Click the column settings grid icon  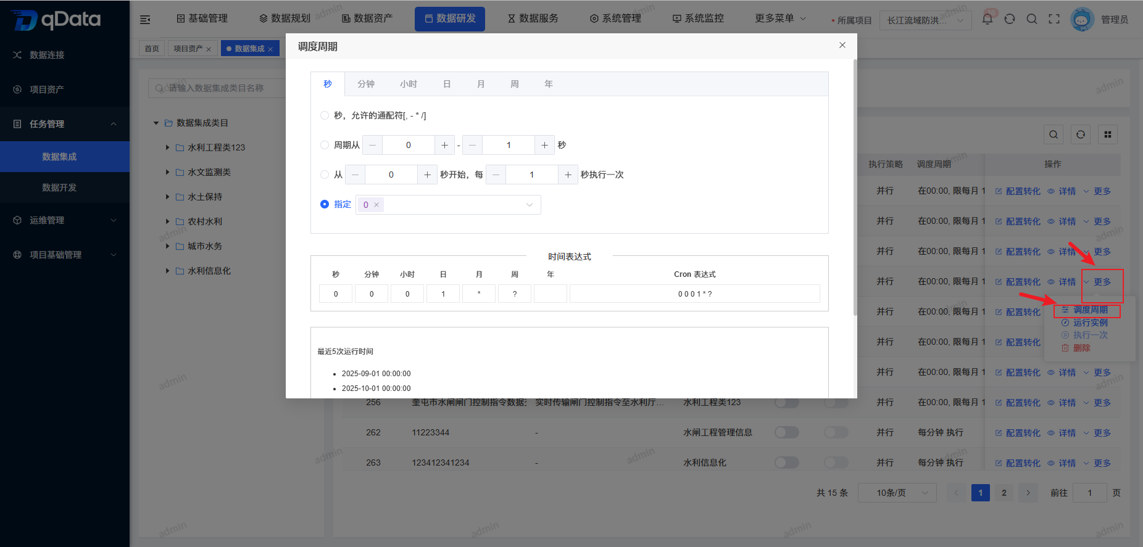1108,134
